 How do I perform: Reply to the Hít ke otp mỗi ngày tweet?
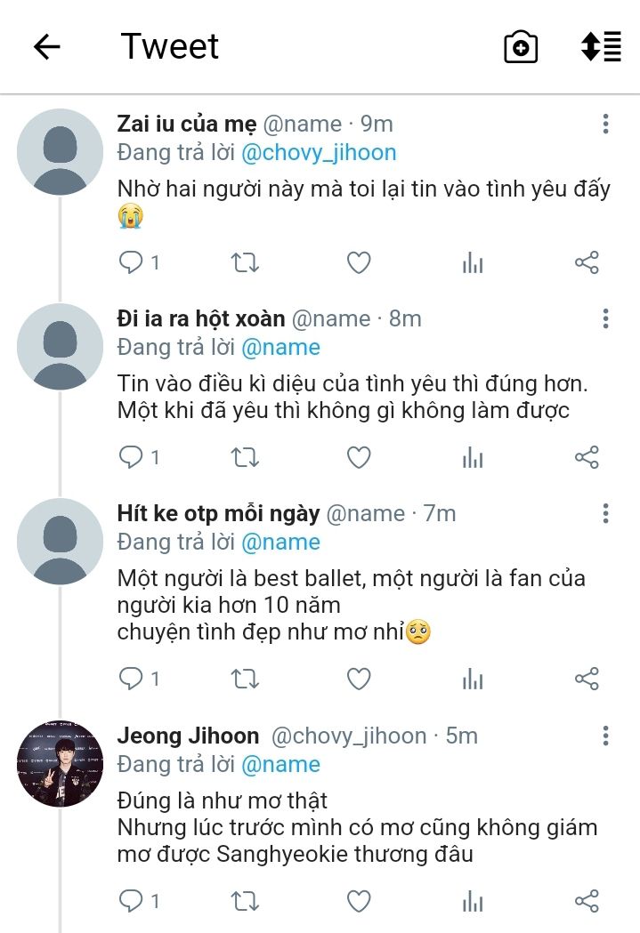(x=131, y=680)
